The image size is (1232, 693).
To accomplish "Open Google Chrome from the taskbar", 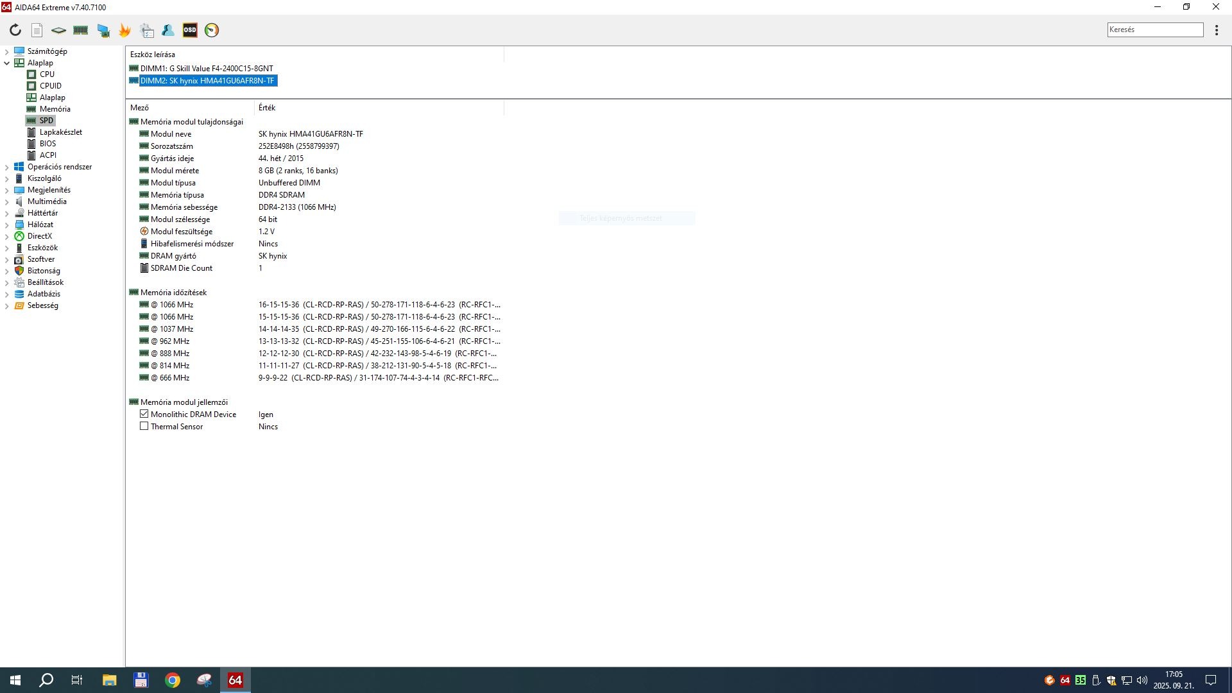I will pos(172,680).
